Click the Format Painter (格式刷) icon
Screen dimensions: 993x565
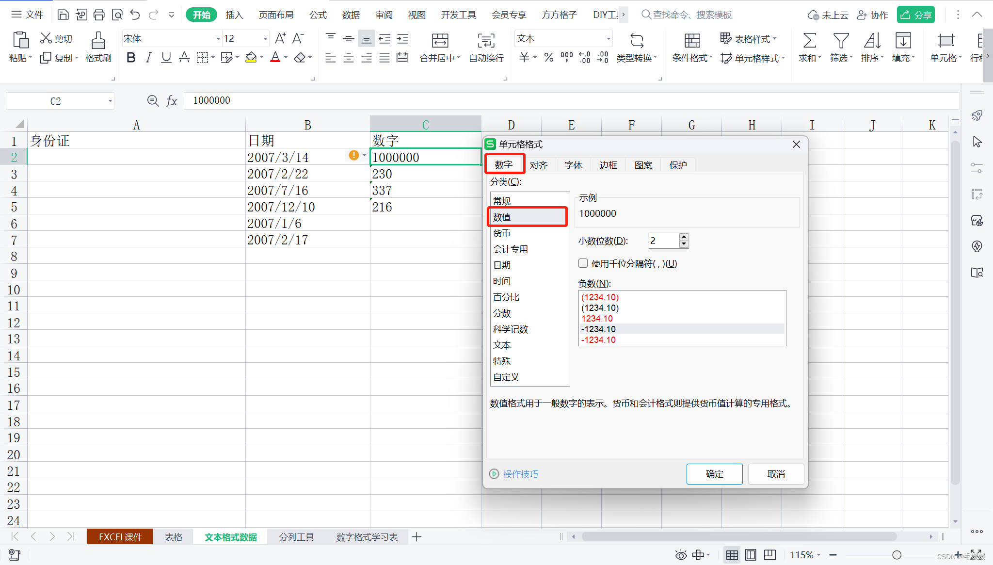pyautogui.click(x=98, y=41)
